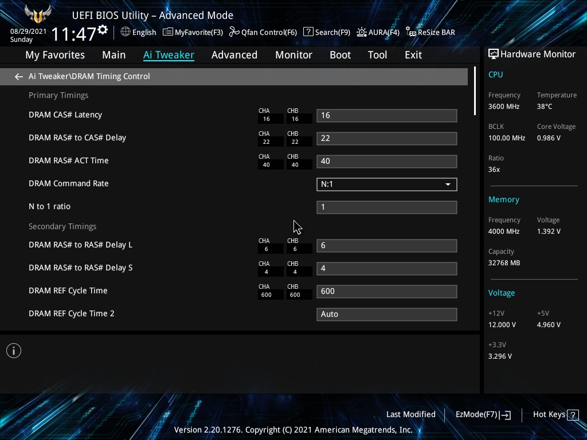Click the back arrow in the breadcrumb bar
The height and width of the screenshot is (440, 587).
tap(19, 77)
